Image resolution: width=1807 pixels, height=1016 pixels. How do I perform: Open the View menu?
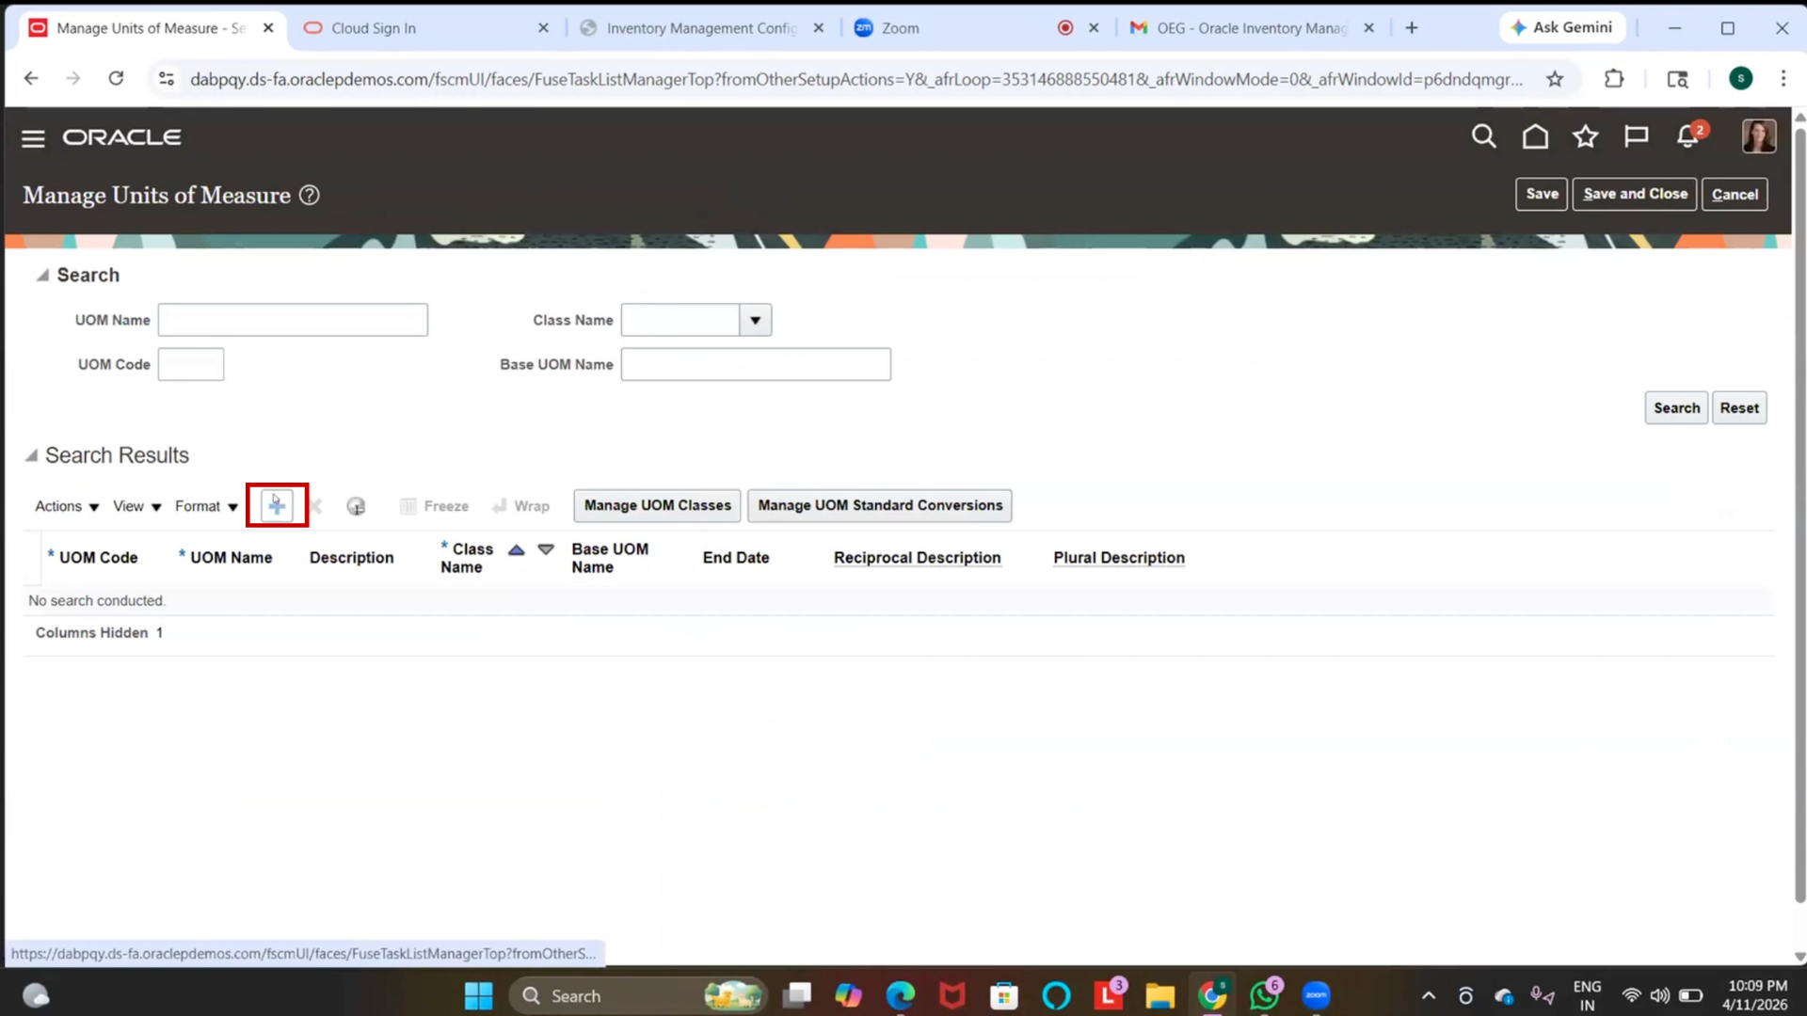(137, 506)
